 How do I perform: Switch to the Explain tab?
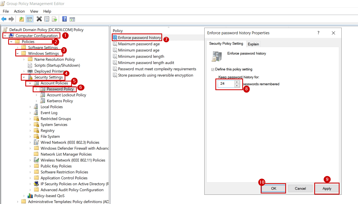(x=253, y=44)
